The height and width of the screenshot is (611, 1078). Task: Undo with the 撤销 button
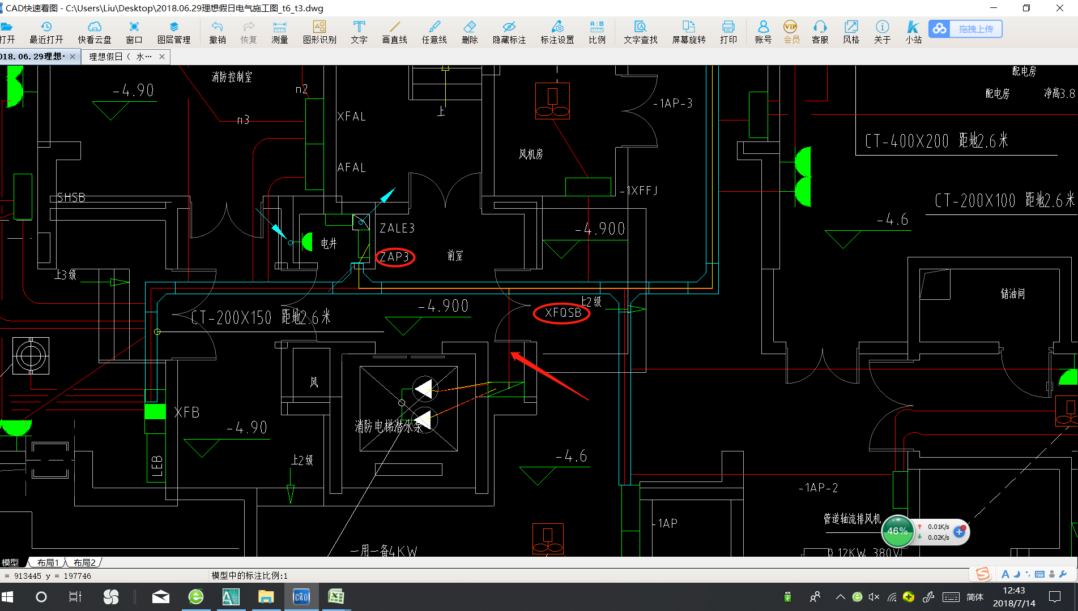pos(218,32)
